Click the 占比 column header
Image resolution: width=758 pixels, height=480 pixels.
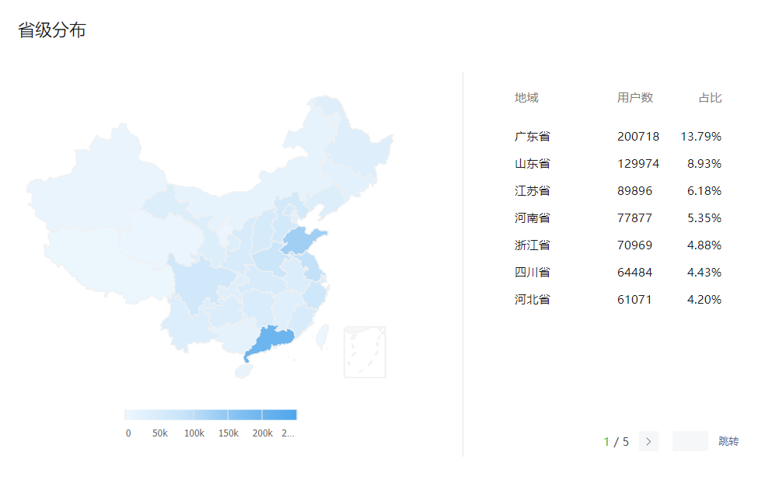[x=710, y=98]
